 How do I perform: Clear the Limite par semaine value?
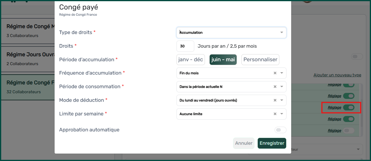pos(275,114)
